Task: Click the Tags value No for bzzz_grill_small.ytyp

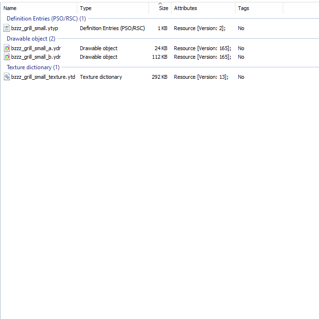Action: click(x=241, y=28)
